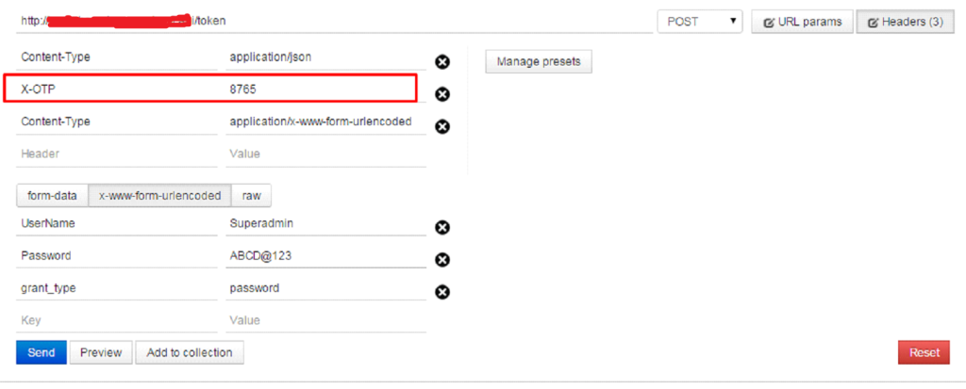Select the x-www-form-urlencoded body tab
Image resolution: width=966 pixels, height=389 pixels.
click(160, 196)
